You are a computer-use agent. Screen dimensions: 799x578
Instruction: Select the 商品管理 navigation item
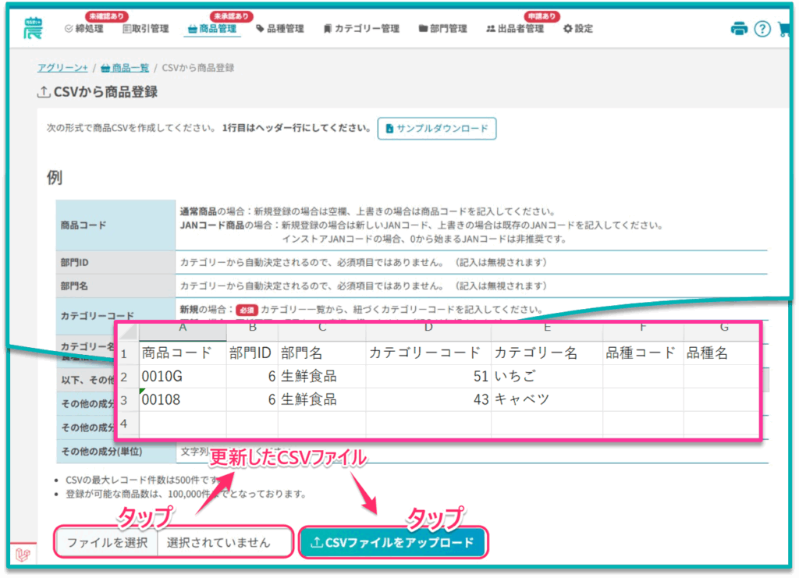click(x=212, y=29)
